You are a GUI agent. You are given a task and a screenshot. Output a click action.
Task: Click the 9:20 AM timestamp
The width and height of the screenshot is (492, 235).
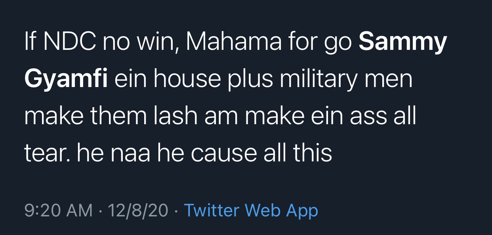click(x=58, y=210)
